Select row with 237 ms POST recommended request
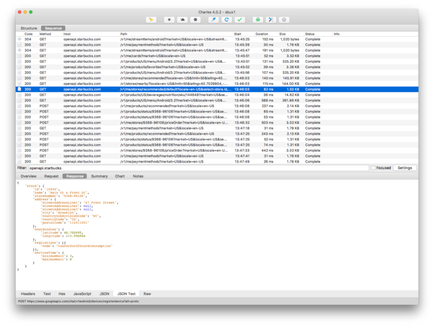 tap(217, 106)
